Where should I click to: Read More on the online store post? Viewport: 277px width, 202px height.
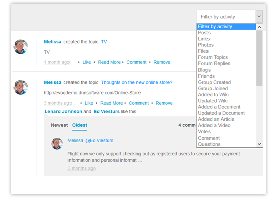click(112, 103)
